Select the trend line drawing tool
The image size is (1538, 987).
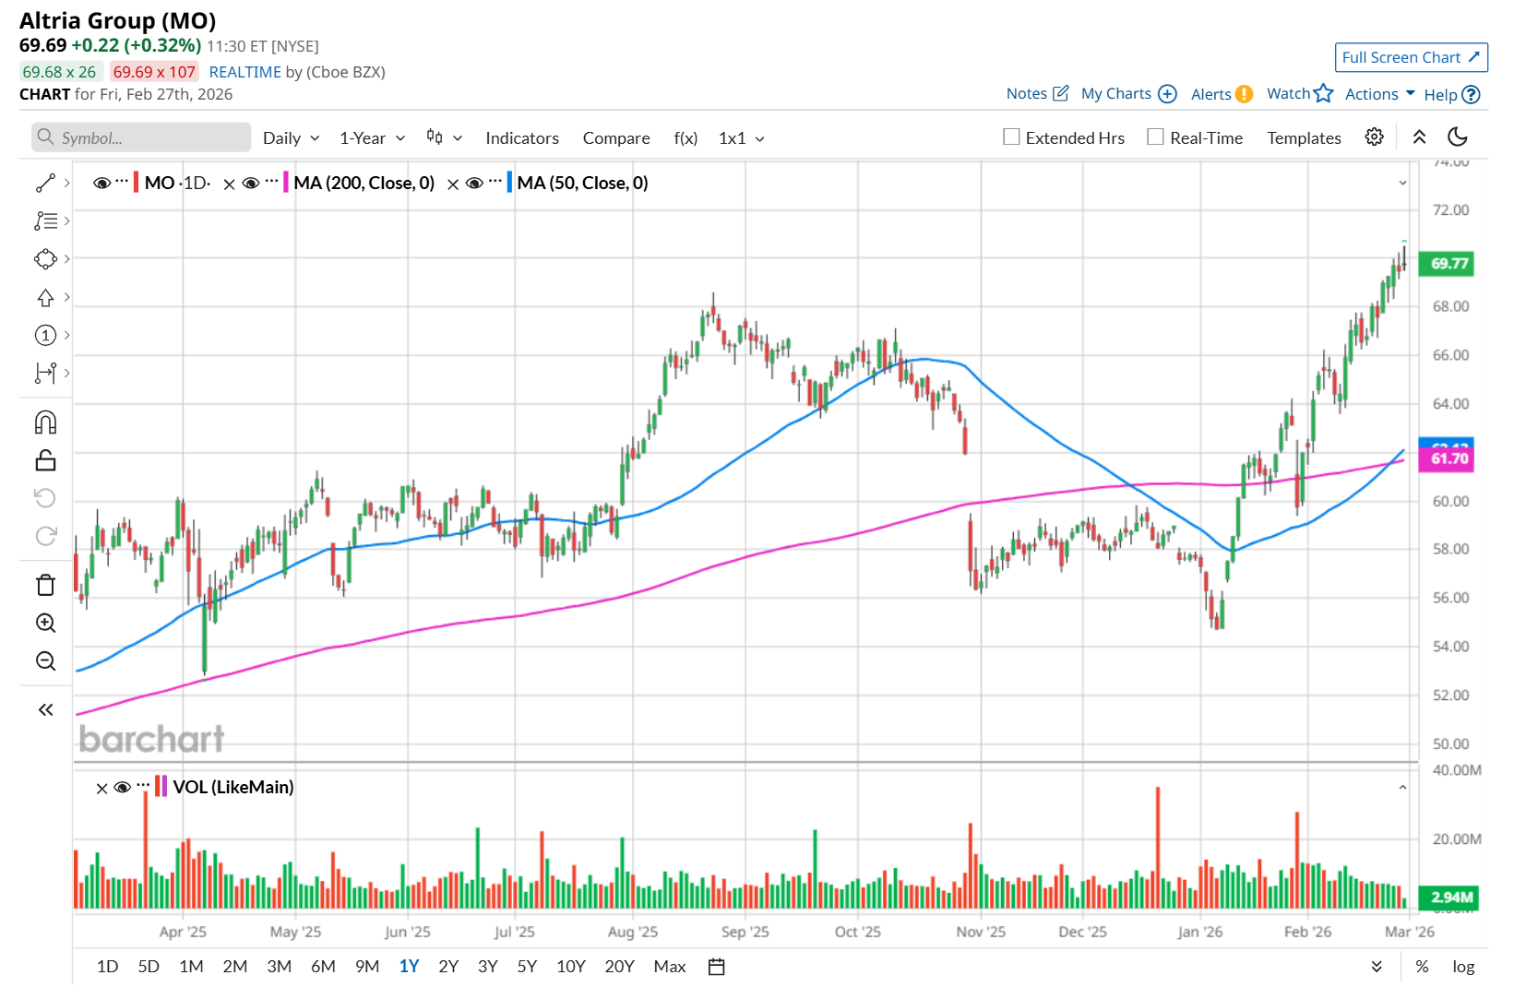tap(45, 183)
